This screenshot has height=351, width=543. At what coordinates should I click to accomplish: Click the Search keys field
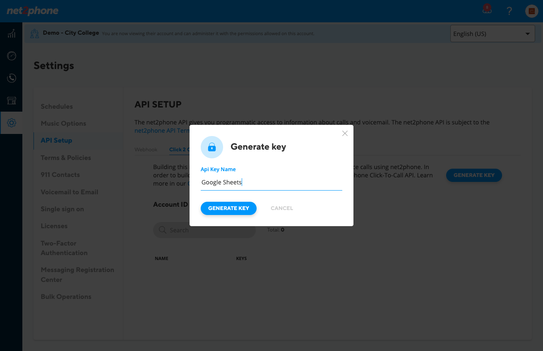[x=204, y=230]
